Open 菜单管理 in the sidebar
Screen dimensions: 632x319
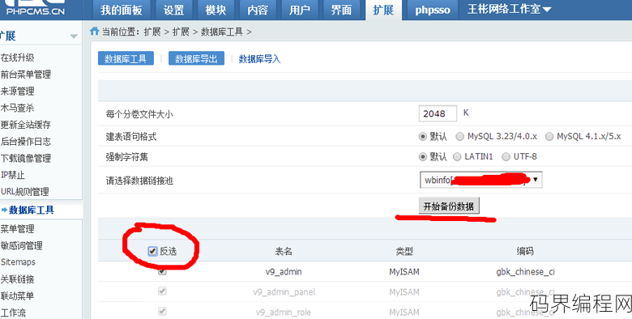click(17, 229)
